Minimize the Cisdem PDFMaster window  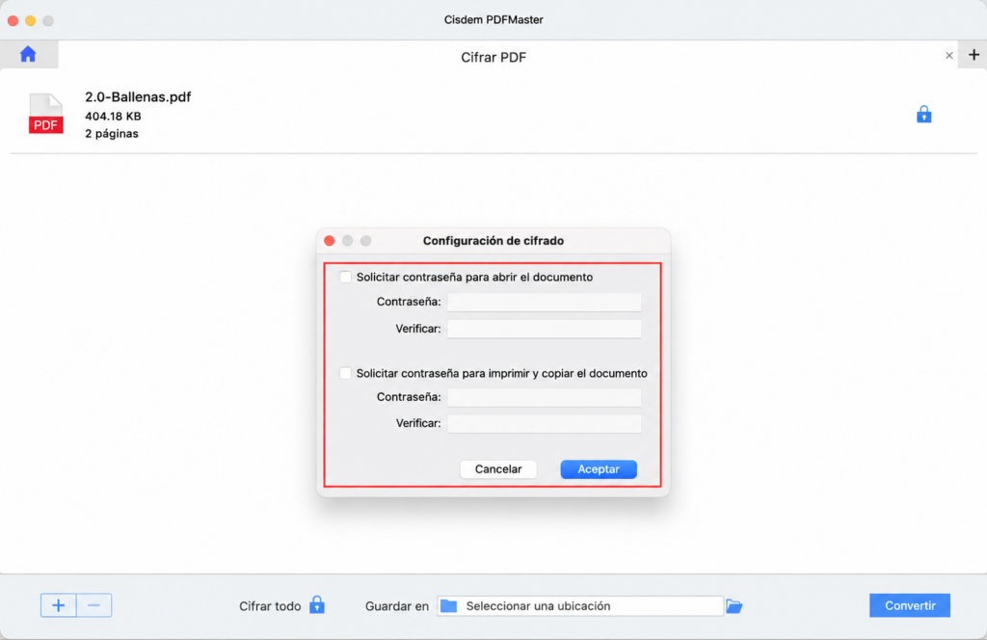[30, 21]
